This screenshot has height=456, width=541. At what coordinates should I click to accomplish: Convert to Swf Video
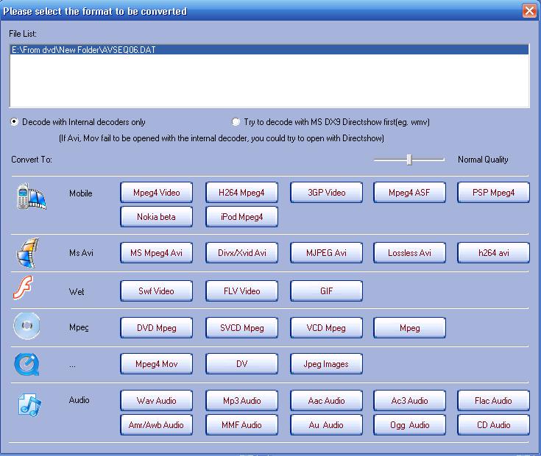[x=156, y=291]
